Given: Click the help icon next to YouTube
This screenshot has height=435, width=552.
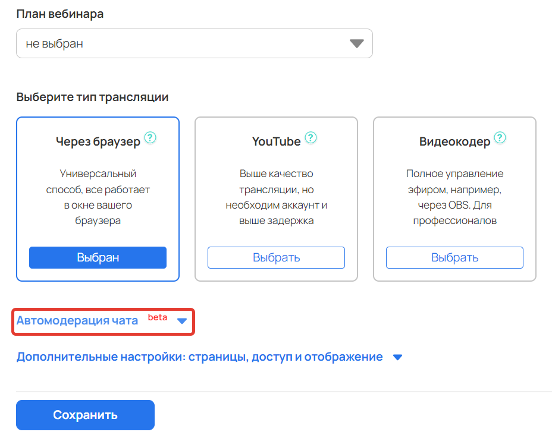Looking at the screenshot, I should 310,137.
